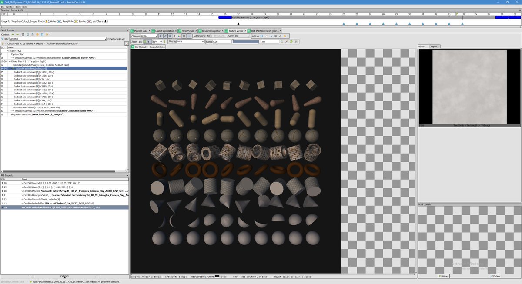This screenshot has height=284, width=522.
Task: Switch to the Outputs thumbnails tab
Action: click(x=434, y=47)
